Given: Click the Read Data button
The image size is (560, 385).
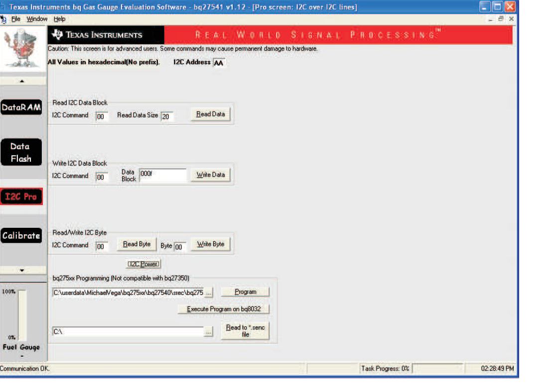Looking at the screenshot, I should tap(210, 114).
